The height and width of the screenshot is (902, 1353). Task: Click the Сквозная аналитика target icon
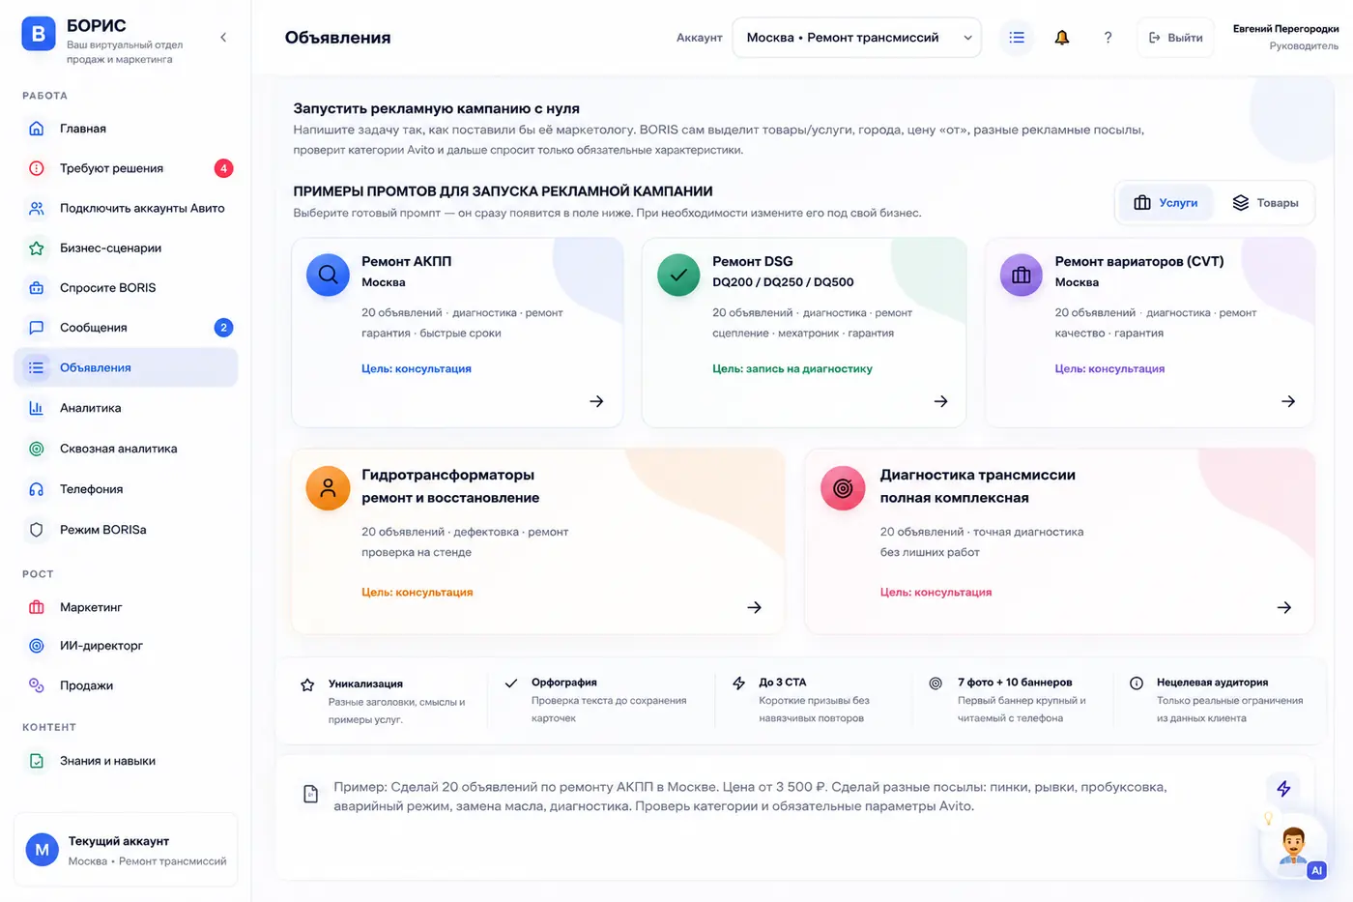[x=37, y=449]
